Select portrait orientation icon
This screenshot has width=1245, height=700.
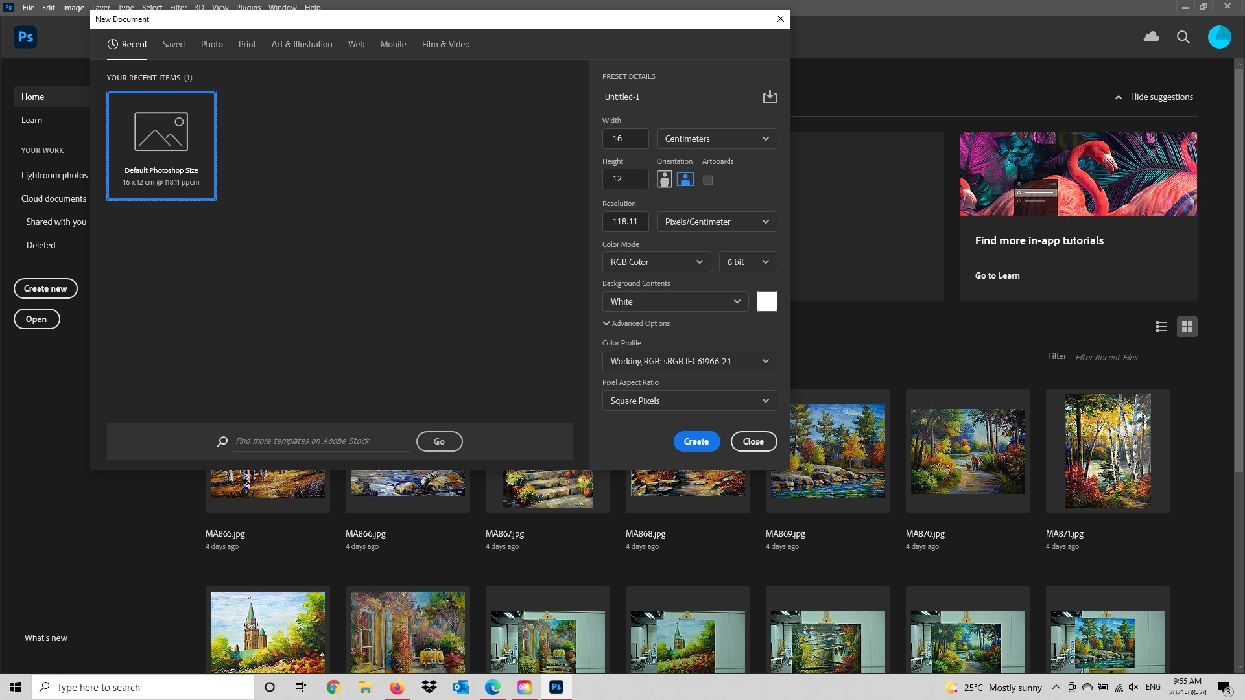click(x=664, y=180)
